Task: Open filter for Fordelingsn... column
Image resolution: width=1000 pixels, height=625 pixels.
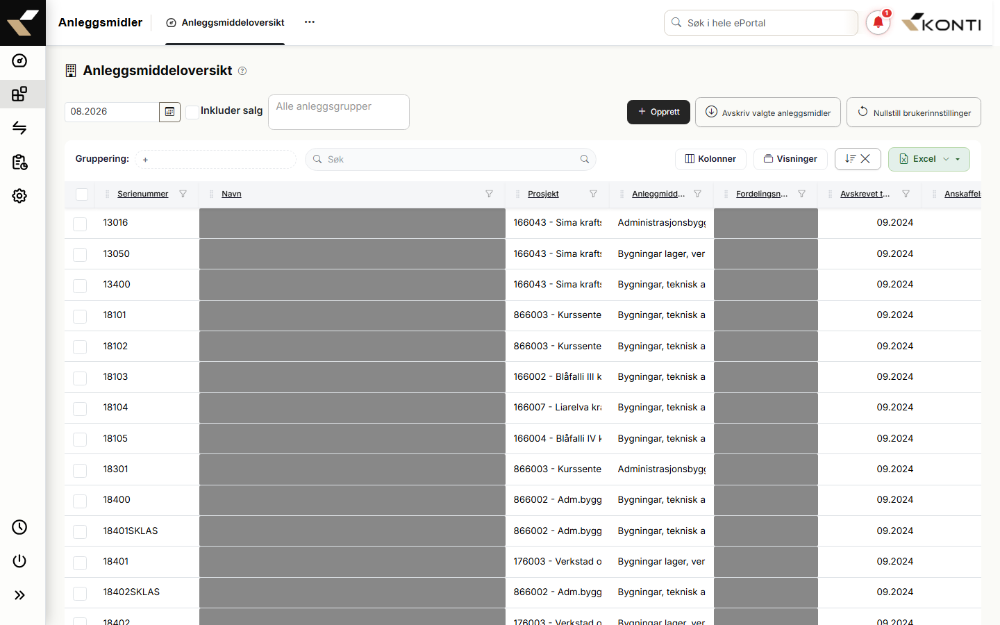Action: click(x=802, y=194)
